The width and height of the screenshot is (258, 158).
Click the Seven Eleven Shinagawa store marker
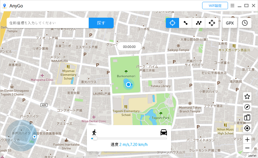[x=12, y=86]
